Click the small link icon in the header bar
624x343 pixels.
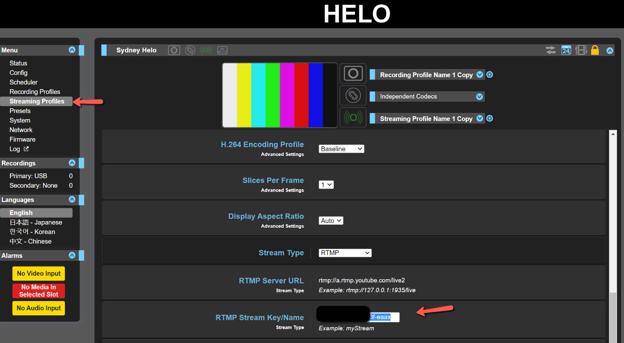(x=190, y=50)
